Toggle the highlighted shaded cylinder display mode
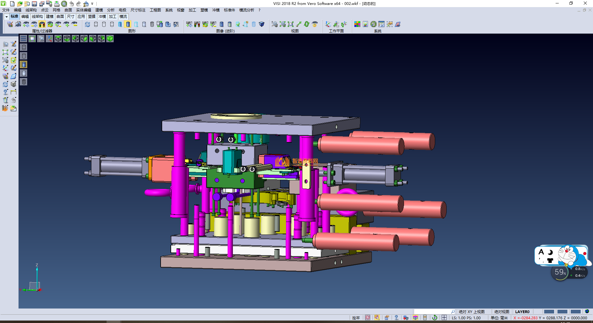Screen dimensions: 593x323 click(x=128, y=24)
